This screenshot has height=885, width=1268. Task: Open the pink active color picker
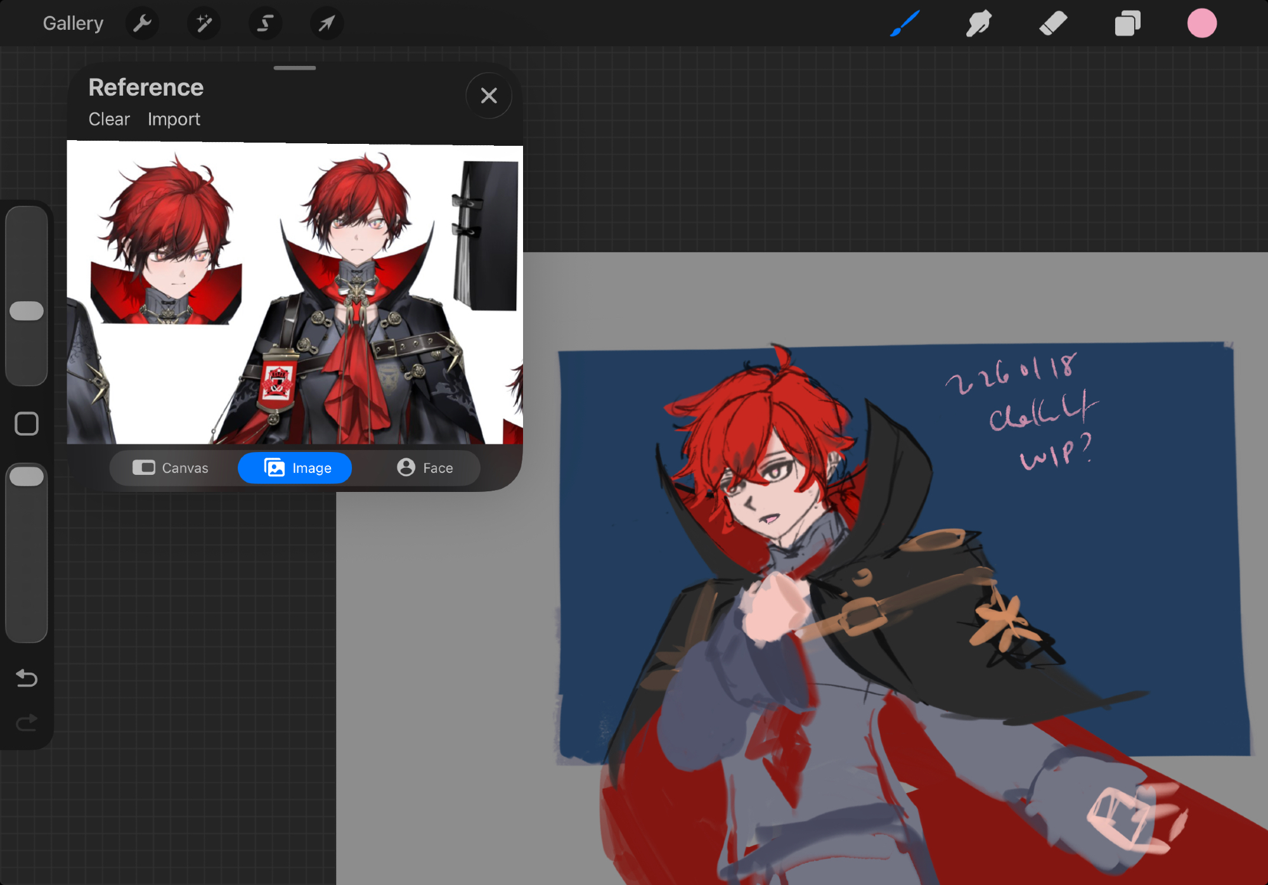click(x=1201, y=23)
